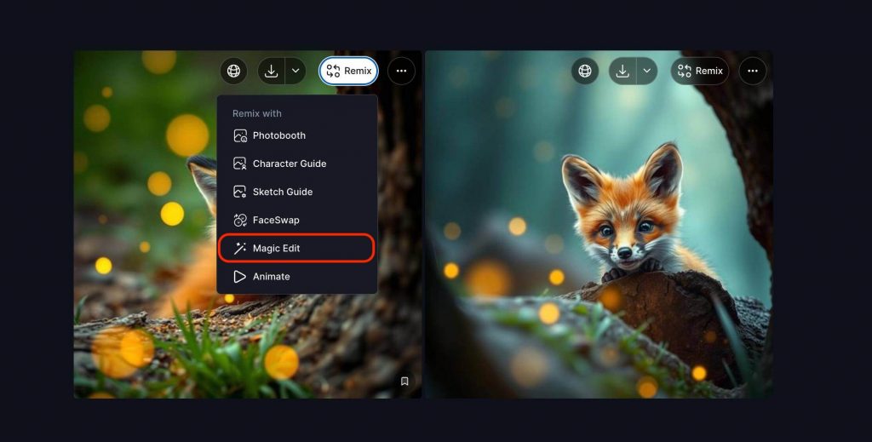This screenshot has width=872, height=442.
Task: Click the download icon on the right fox image
Action: tap(622, 72)
